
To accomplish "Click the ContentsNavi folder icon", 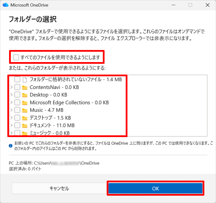I will click(25, 87).
